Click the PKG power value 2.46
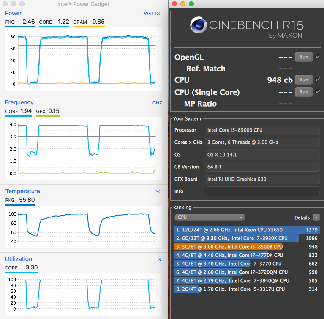This screenshot has width=324, height=319. click(29, 22)
